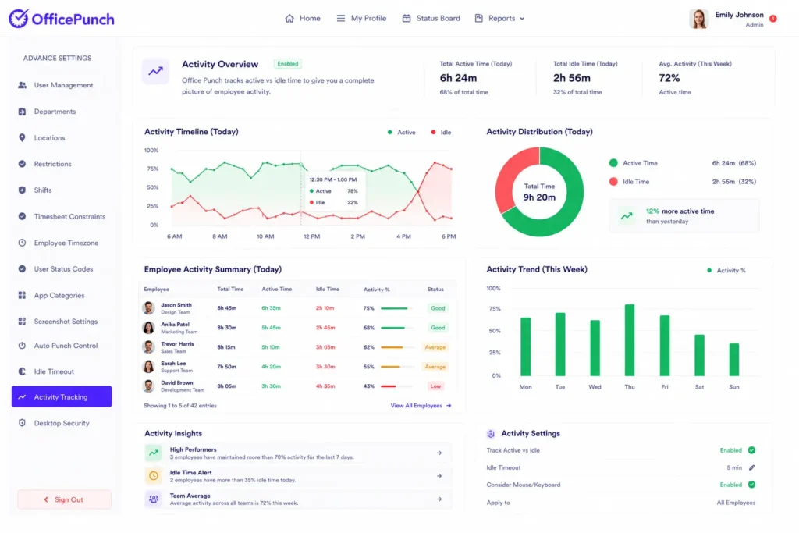
Task: Click the Activity Overview trend icon
Action: (x=155, y=71)
